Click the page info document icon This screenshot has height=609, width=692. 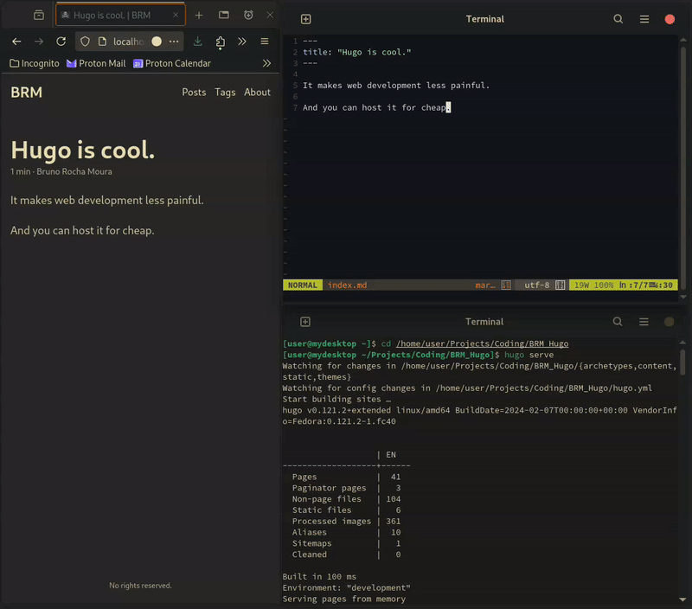point(102,42)
